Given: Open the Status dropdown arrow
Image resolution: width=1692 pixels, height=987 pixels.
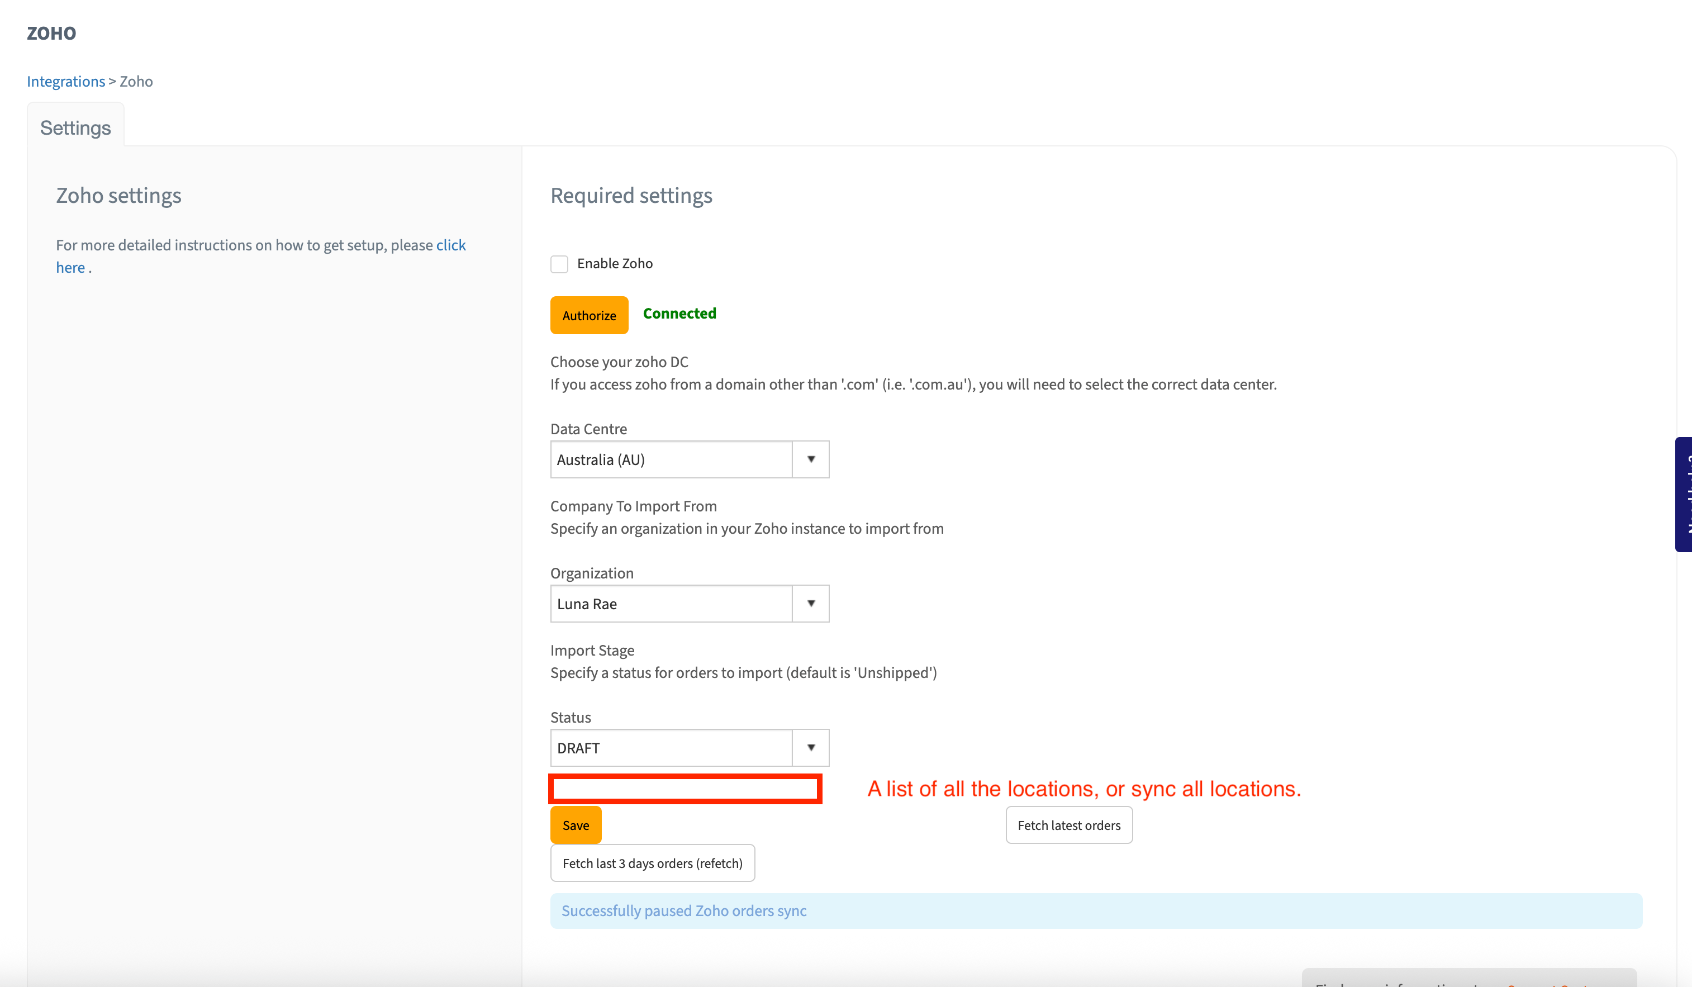Looking at the screenshot, I should pos(810,748).
